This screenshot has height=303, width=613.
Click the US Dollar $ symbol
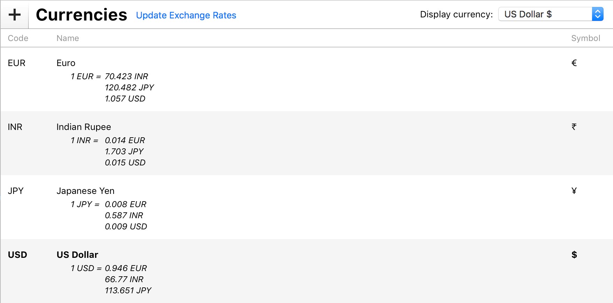coord(574,255)
